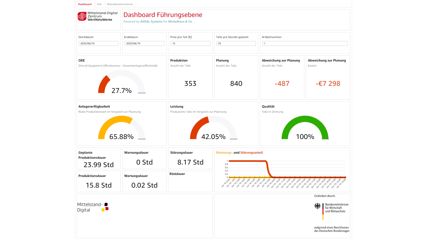Click the Bundesministerium federal eagle emblem
The image size is (427, 240).
point(317,206)
